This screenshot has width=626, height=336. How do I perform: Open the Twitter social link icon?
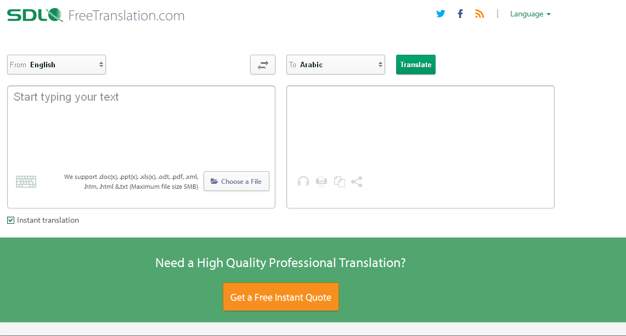click(x=441, y=14)
